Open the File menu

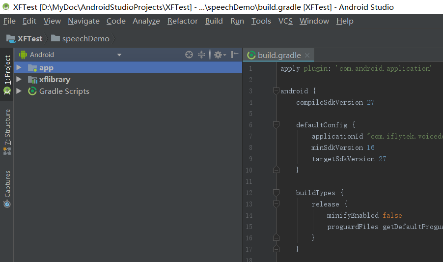pos(9,21)
